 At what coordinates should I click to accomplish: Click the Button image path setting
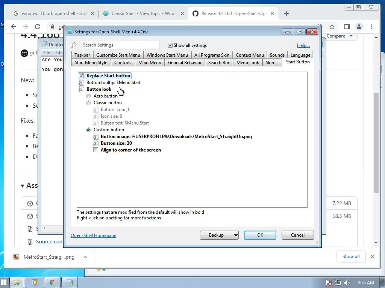(x=176, y=136)
